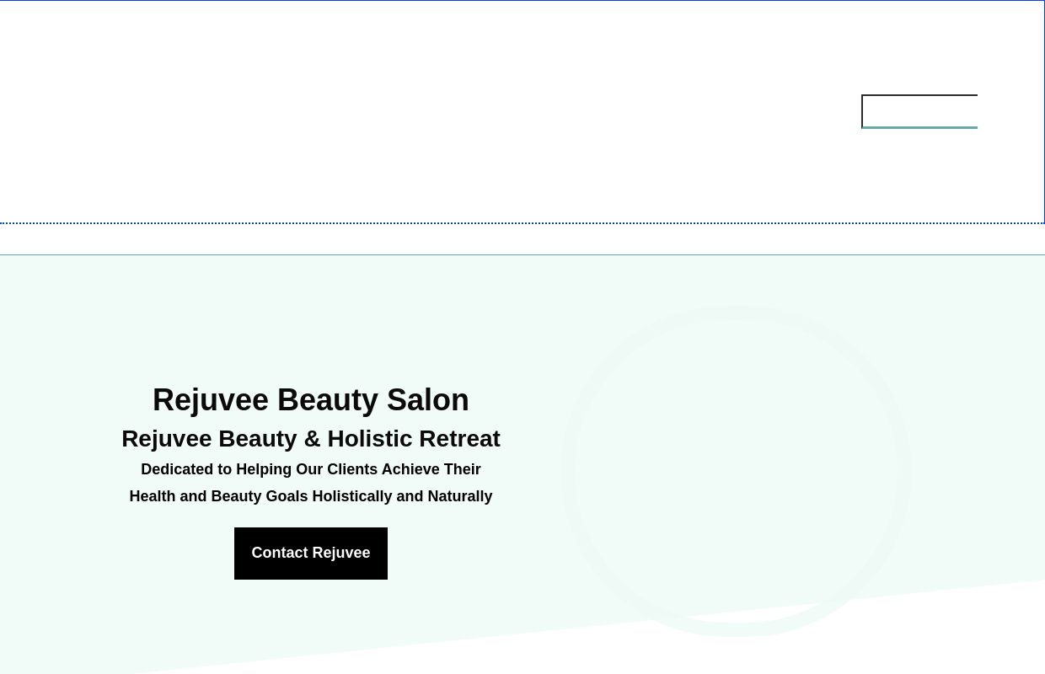Image resolution: width=1045 pixels, height=674 pixels.
Task: Click the word Rejuvee in the main heading
Action: click(211, 399)
